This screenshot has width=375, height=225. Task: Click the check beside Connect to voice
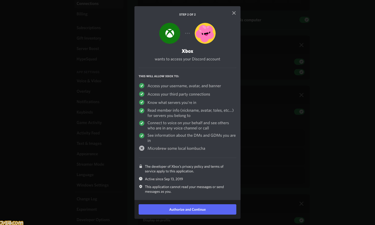pos(142,123)
